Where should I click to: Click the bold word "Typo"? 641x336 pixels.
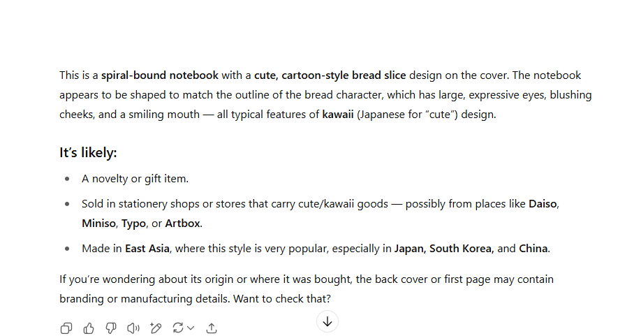pos(133,224)
